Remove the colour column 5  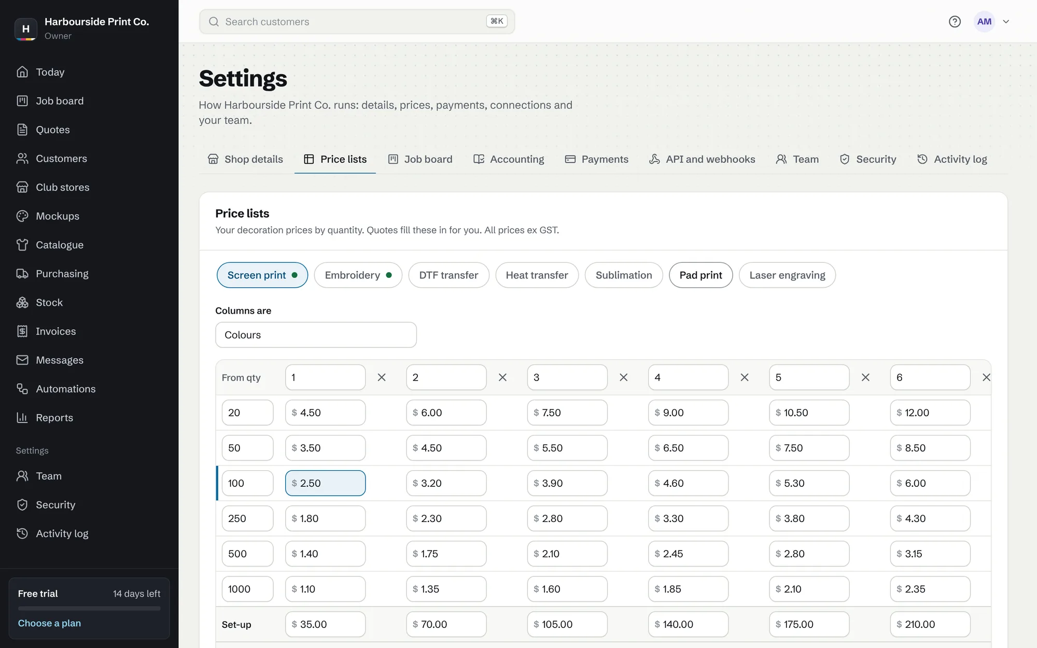(865, 377)
